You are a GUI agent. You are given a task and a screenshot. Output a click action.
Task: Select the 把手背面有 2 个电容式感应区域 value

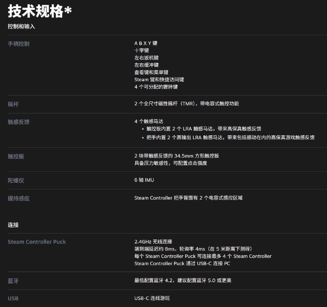tap(188, 198)
